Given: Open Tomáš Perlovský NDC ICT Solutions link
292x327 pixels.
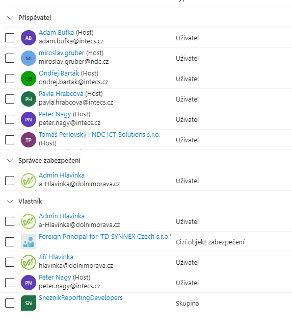Looking at the screenshot, I should coord(99,135).
